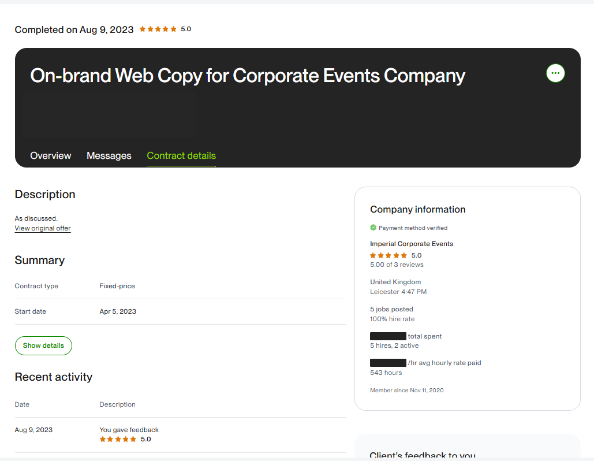Click the Date column header in Recent activity
Screen dimensions: 594x461
(22, 404)
